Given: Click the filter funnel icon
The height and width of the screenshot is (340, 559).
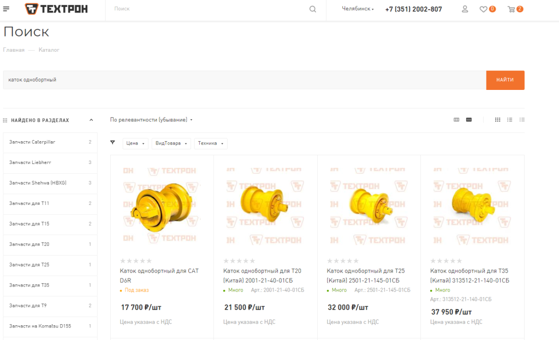Looking at the screenshot, I should (x=112, y=143).
